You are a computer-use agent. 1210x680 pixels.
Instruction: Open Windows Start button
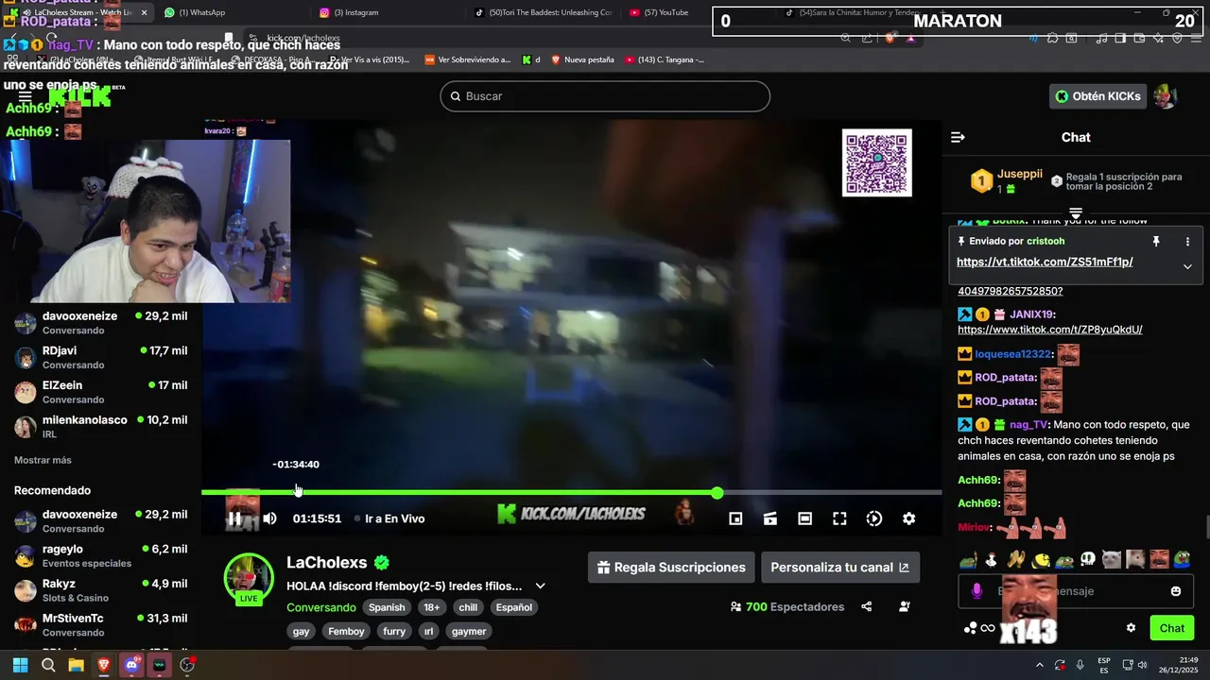click(x=20, y=665)
